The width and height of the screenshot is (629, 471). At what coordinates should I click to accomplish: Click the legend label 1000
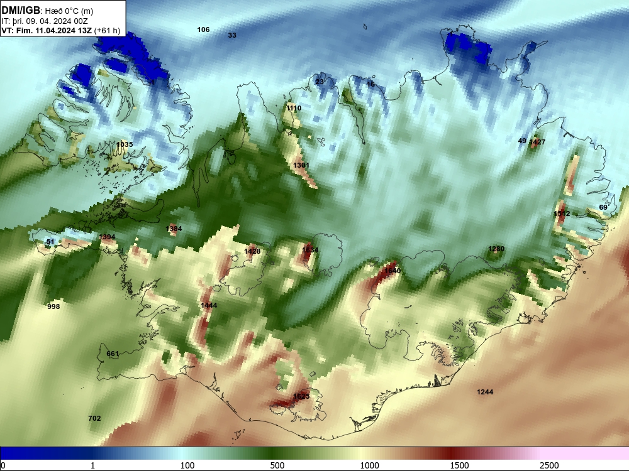(x=369, y=465)
